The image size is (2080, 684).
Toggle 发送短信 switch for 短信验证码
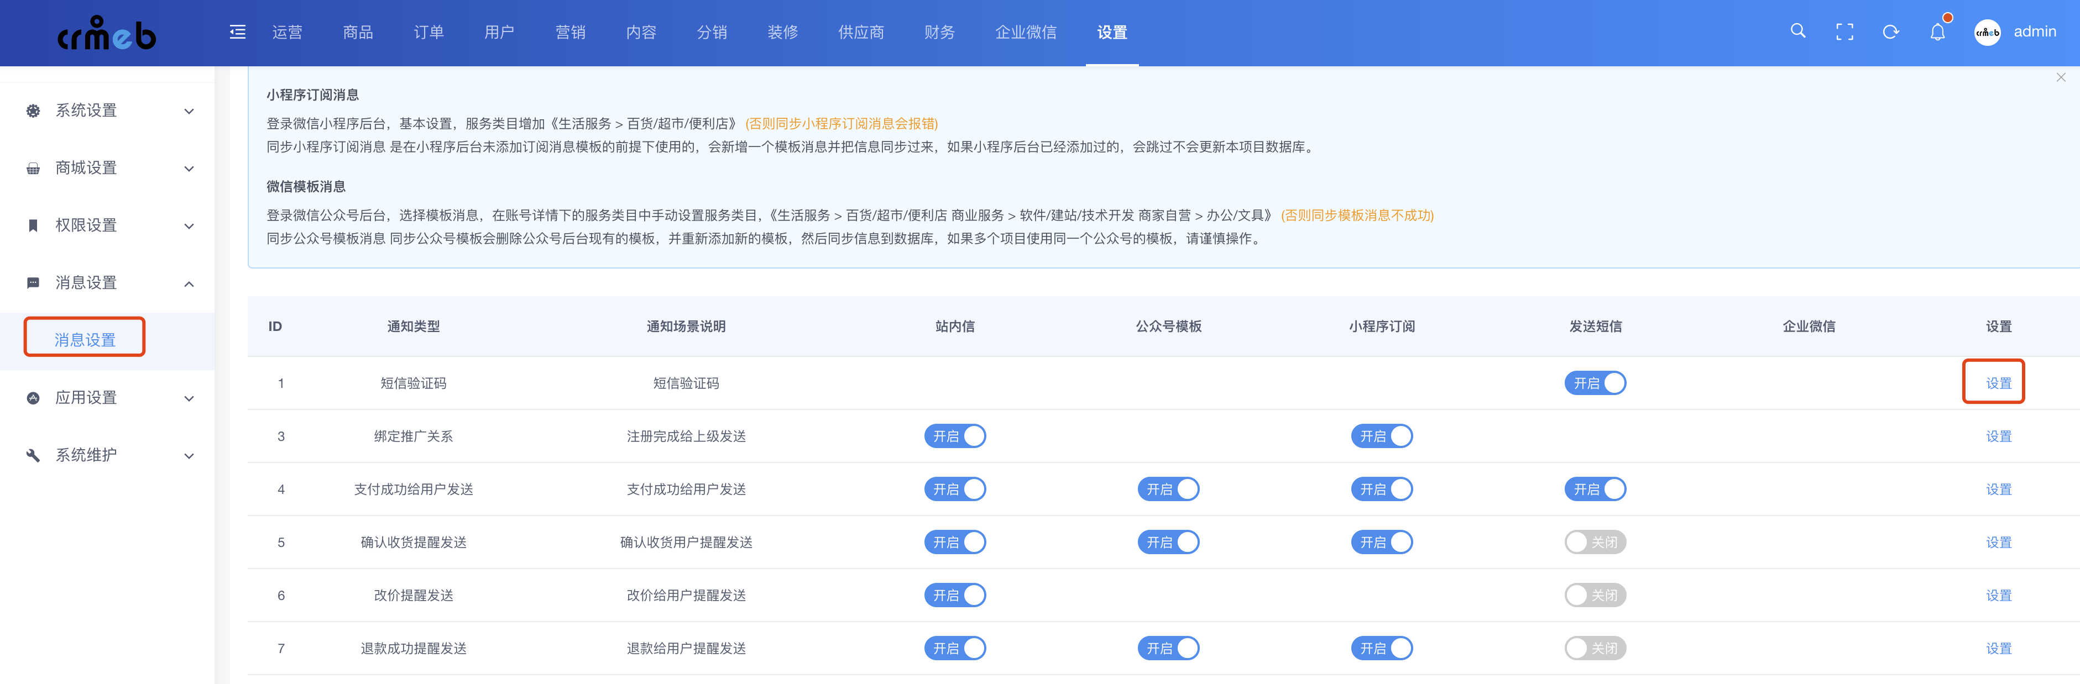(1595, 383)
